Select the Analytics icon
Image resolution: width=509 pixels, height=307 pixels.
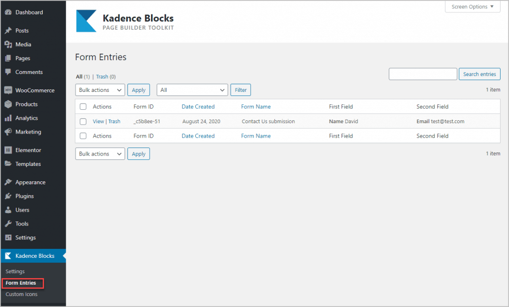8,118
